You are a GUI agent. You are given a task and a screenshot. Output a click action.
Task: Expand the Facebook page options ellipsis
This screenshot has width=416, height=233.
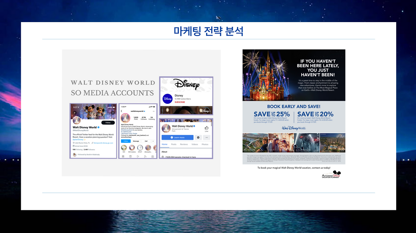coord(207,137)
